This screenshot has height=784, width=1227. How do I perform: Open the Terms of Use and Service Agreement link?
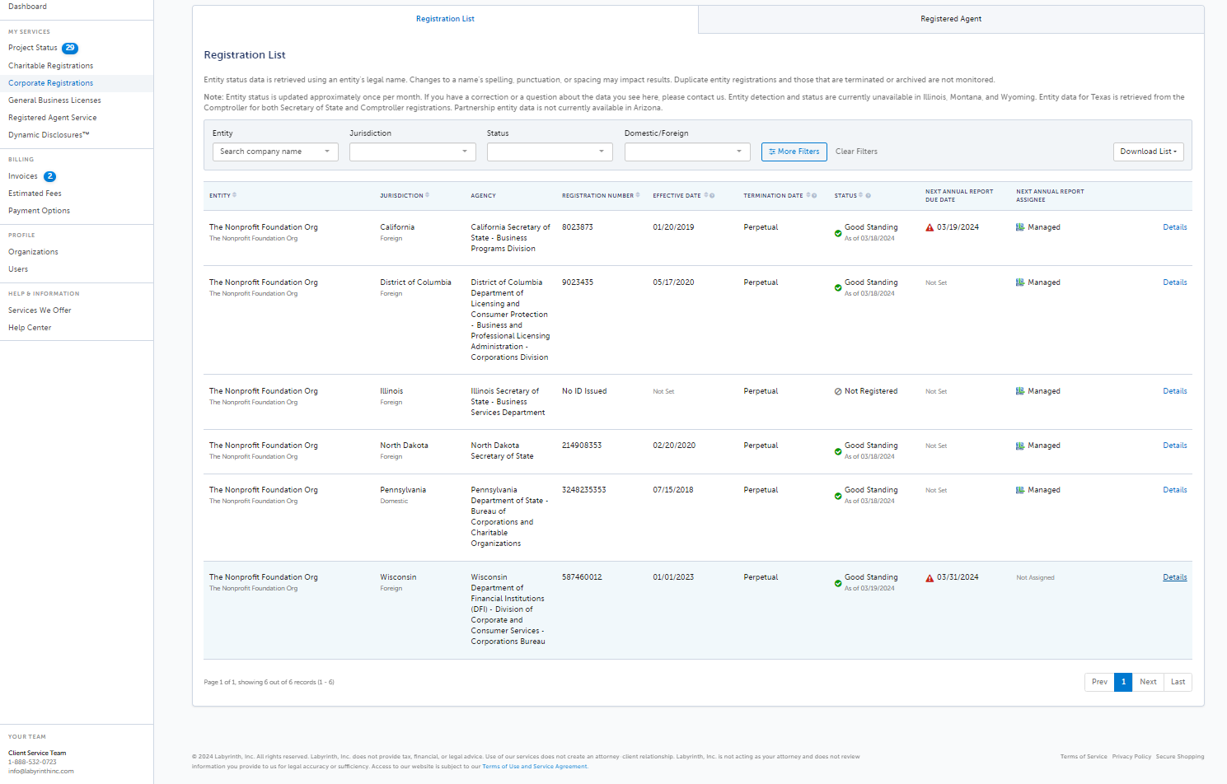[x=535, y=767]
